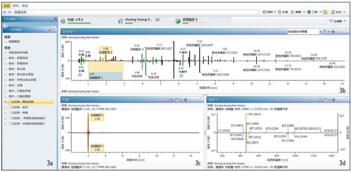Click the shuang huang lian sample icon

tap(120, 20)
